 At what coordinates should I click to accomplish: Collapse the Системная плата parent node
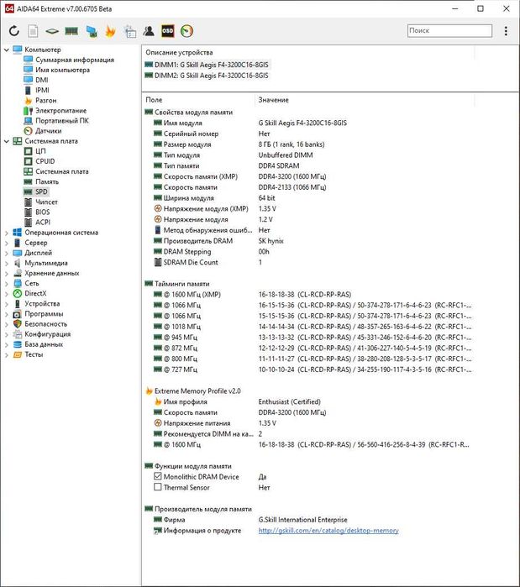click(x=7, y=141)
